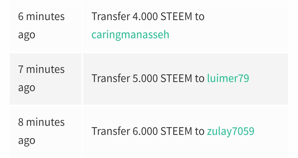Click the word to before luimer79

pos(200,78)
